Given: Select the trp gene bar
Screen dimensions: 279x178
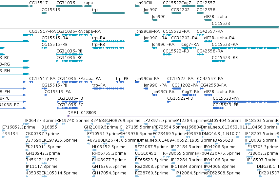Looking at the screenshot, I should 109,13.
